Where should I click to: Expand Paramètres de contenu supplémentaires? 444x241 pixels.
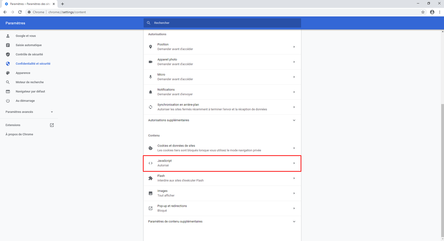coord(294,222)
